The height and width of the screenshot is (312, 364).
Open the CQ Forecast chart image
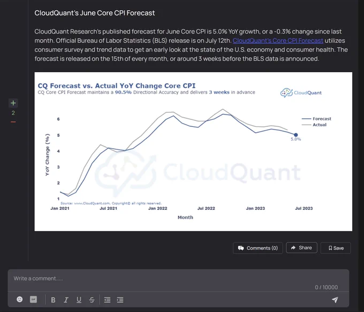tap(193, 151)
